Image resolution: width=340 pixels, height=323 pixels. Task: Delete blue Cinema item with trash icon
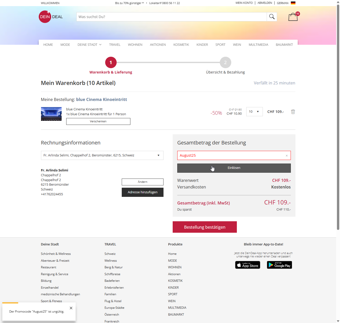(x=293, y=112)
